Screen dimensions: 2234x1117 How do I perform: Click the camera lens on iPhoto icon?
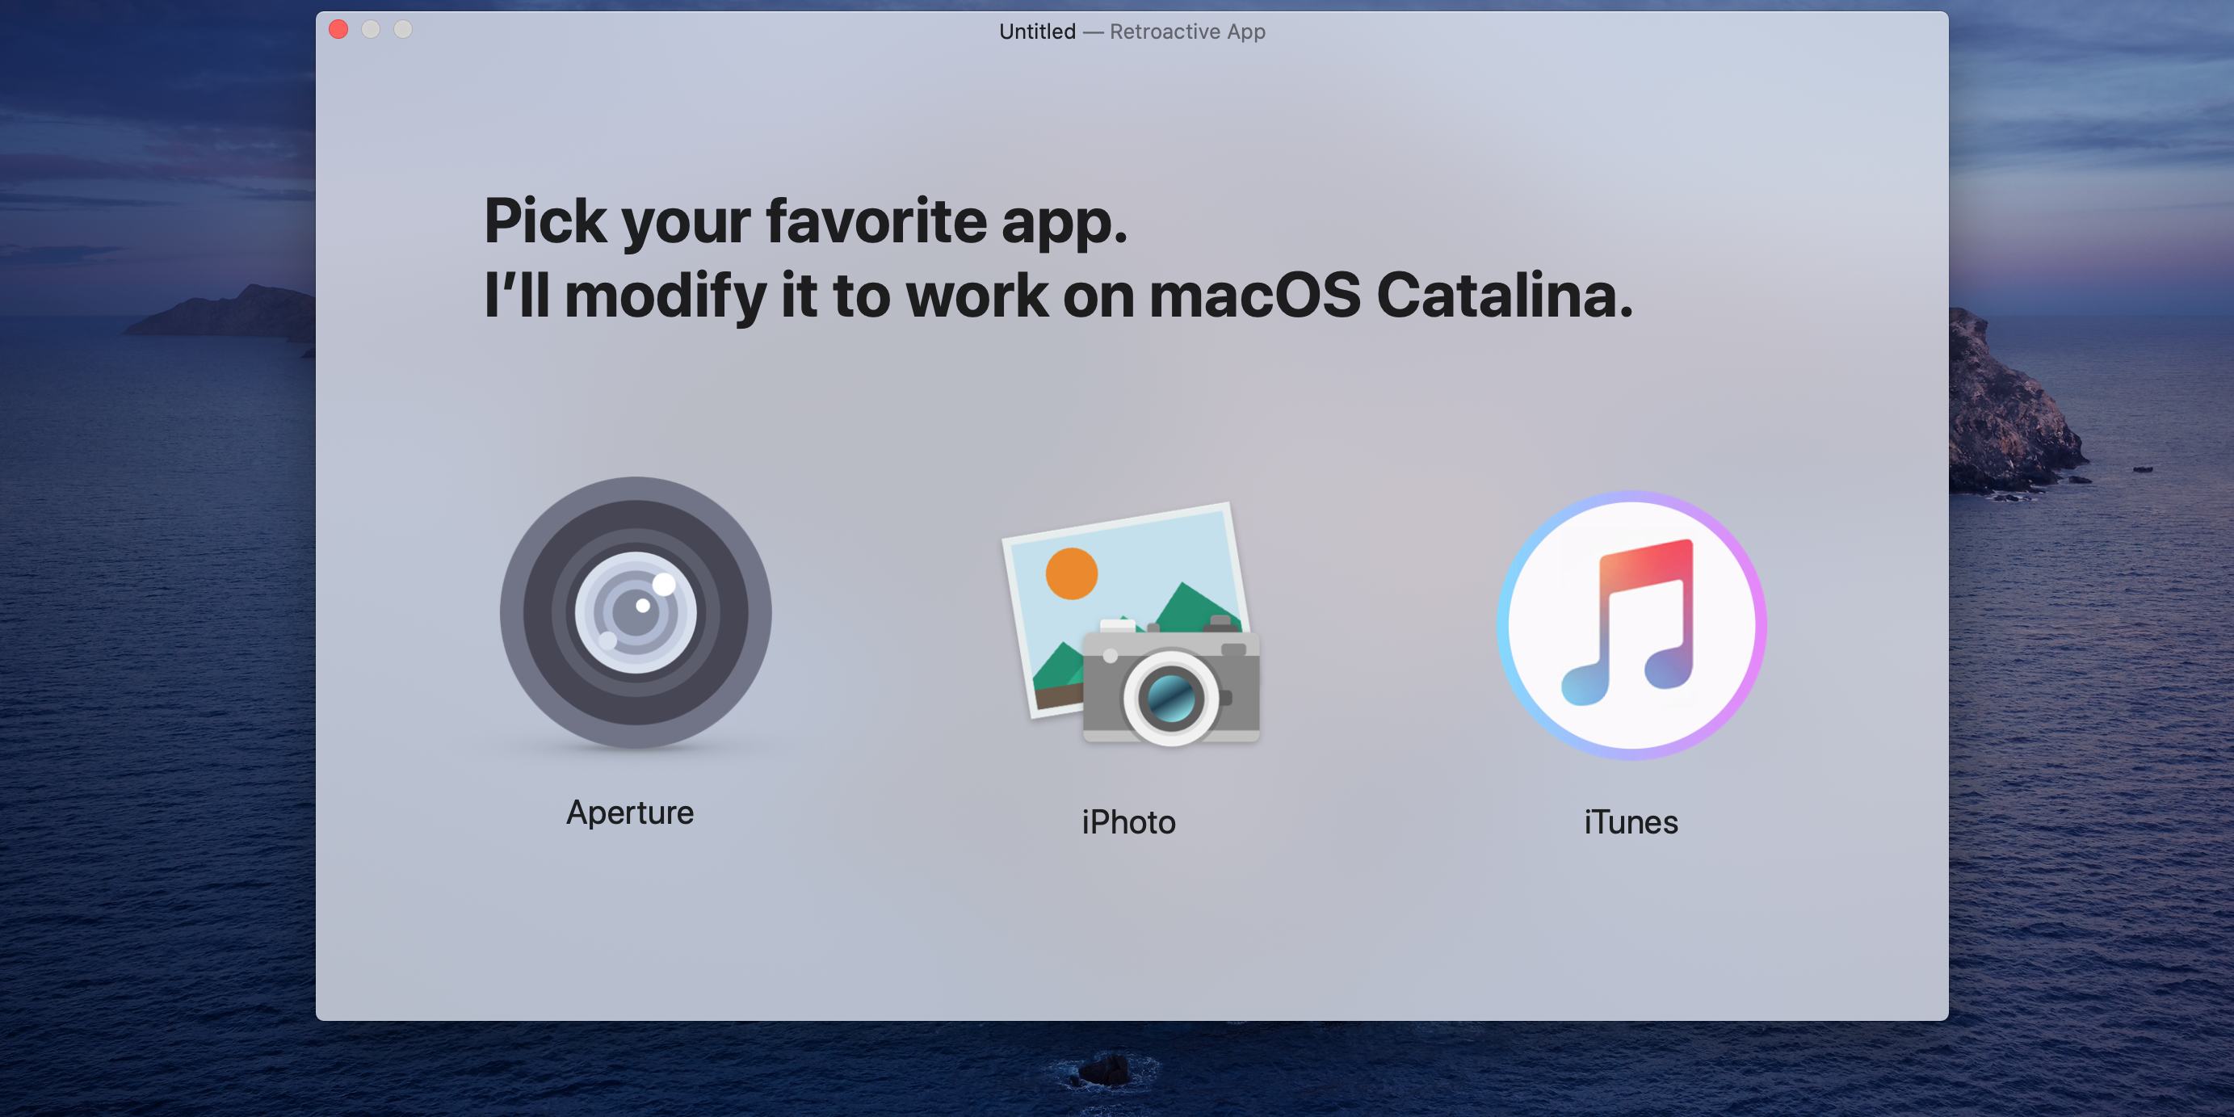(1171, 697)
